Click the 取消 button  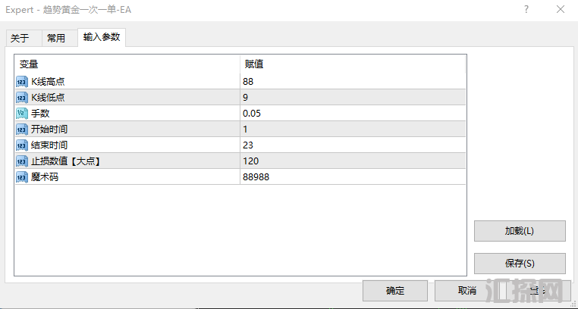pos(467,291)
